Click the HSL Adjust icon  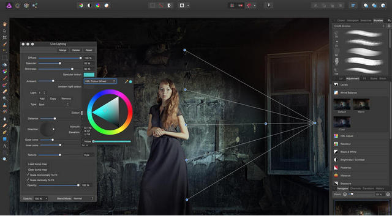tap(336, 136)
